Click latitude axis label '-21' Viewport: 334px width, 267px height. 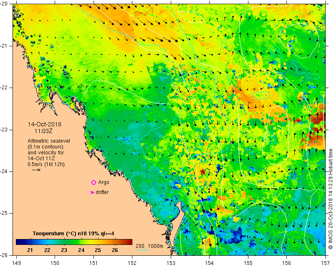(x=4, y=46)
